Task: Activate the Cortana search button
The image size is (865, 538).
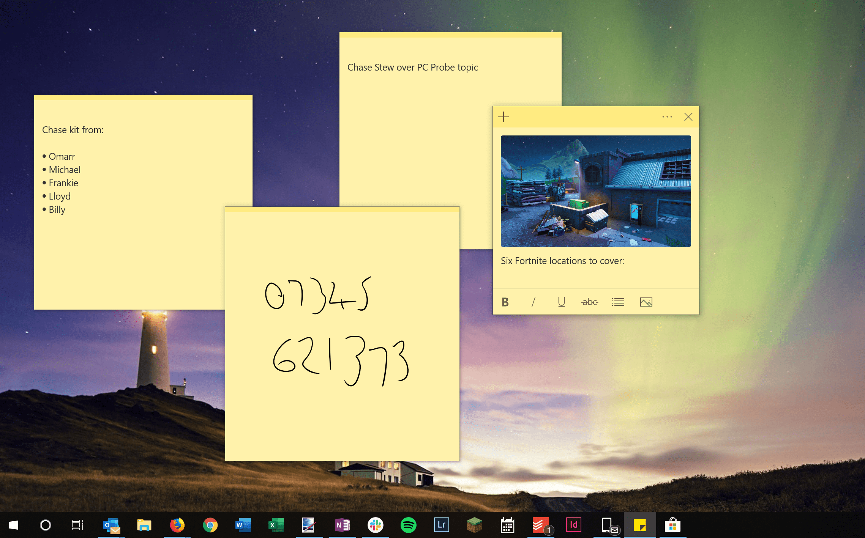Action: [x=45, y=525]
